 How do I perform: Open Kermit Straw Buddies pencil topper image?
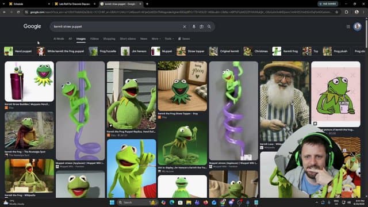pyautogui.click(x=29, y=82)
